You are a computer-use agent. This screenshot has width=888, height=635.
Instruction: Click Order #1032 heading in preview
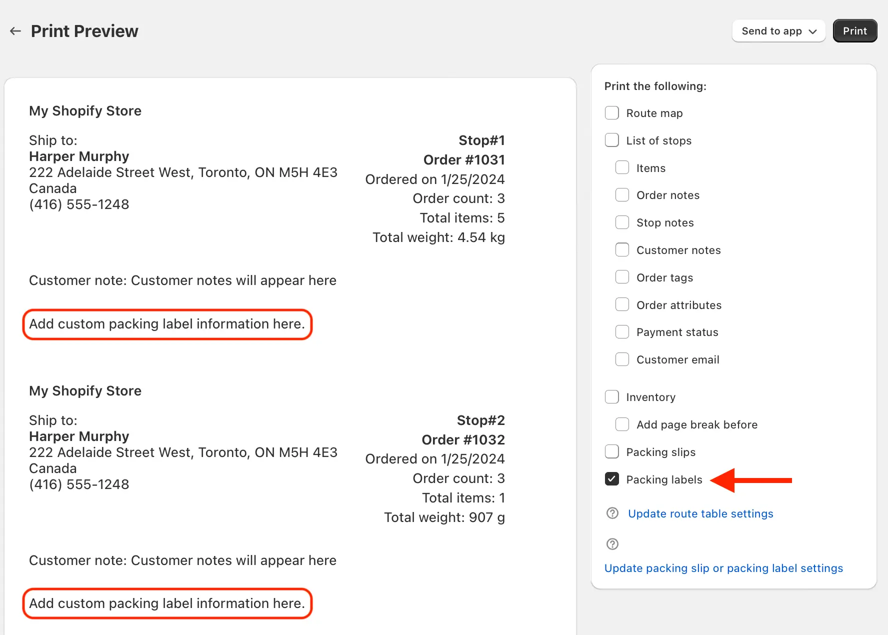pyautogui.click(x=463, y=439)
